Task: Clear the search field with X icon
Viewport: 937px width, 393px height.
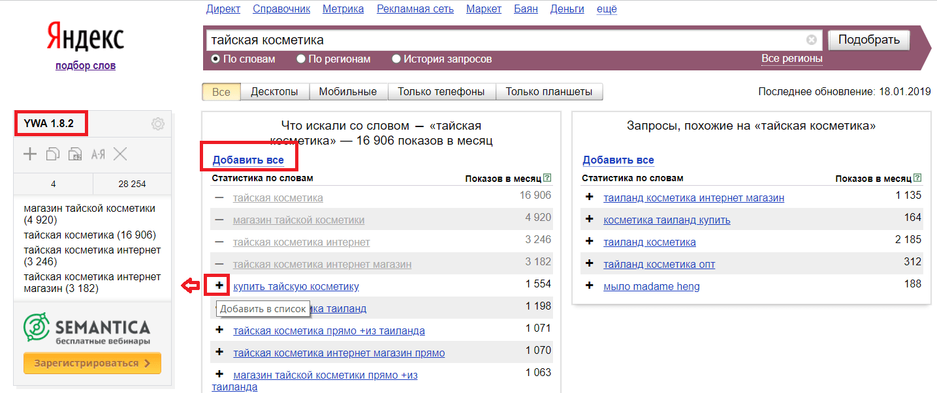Action: point(812,40)
